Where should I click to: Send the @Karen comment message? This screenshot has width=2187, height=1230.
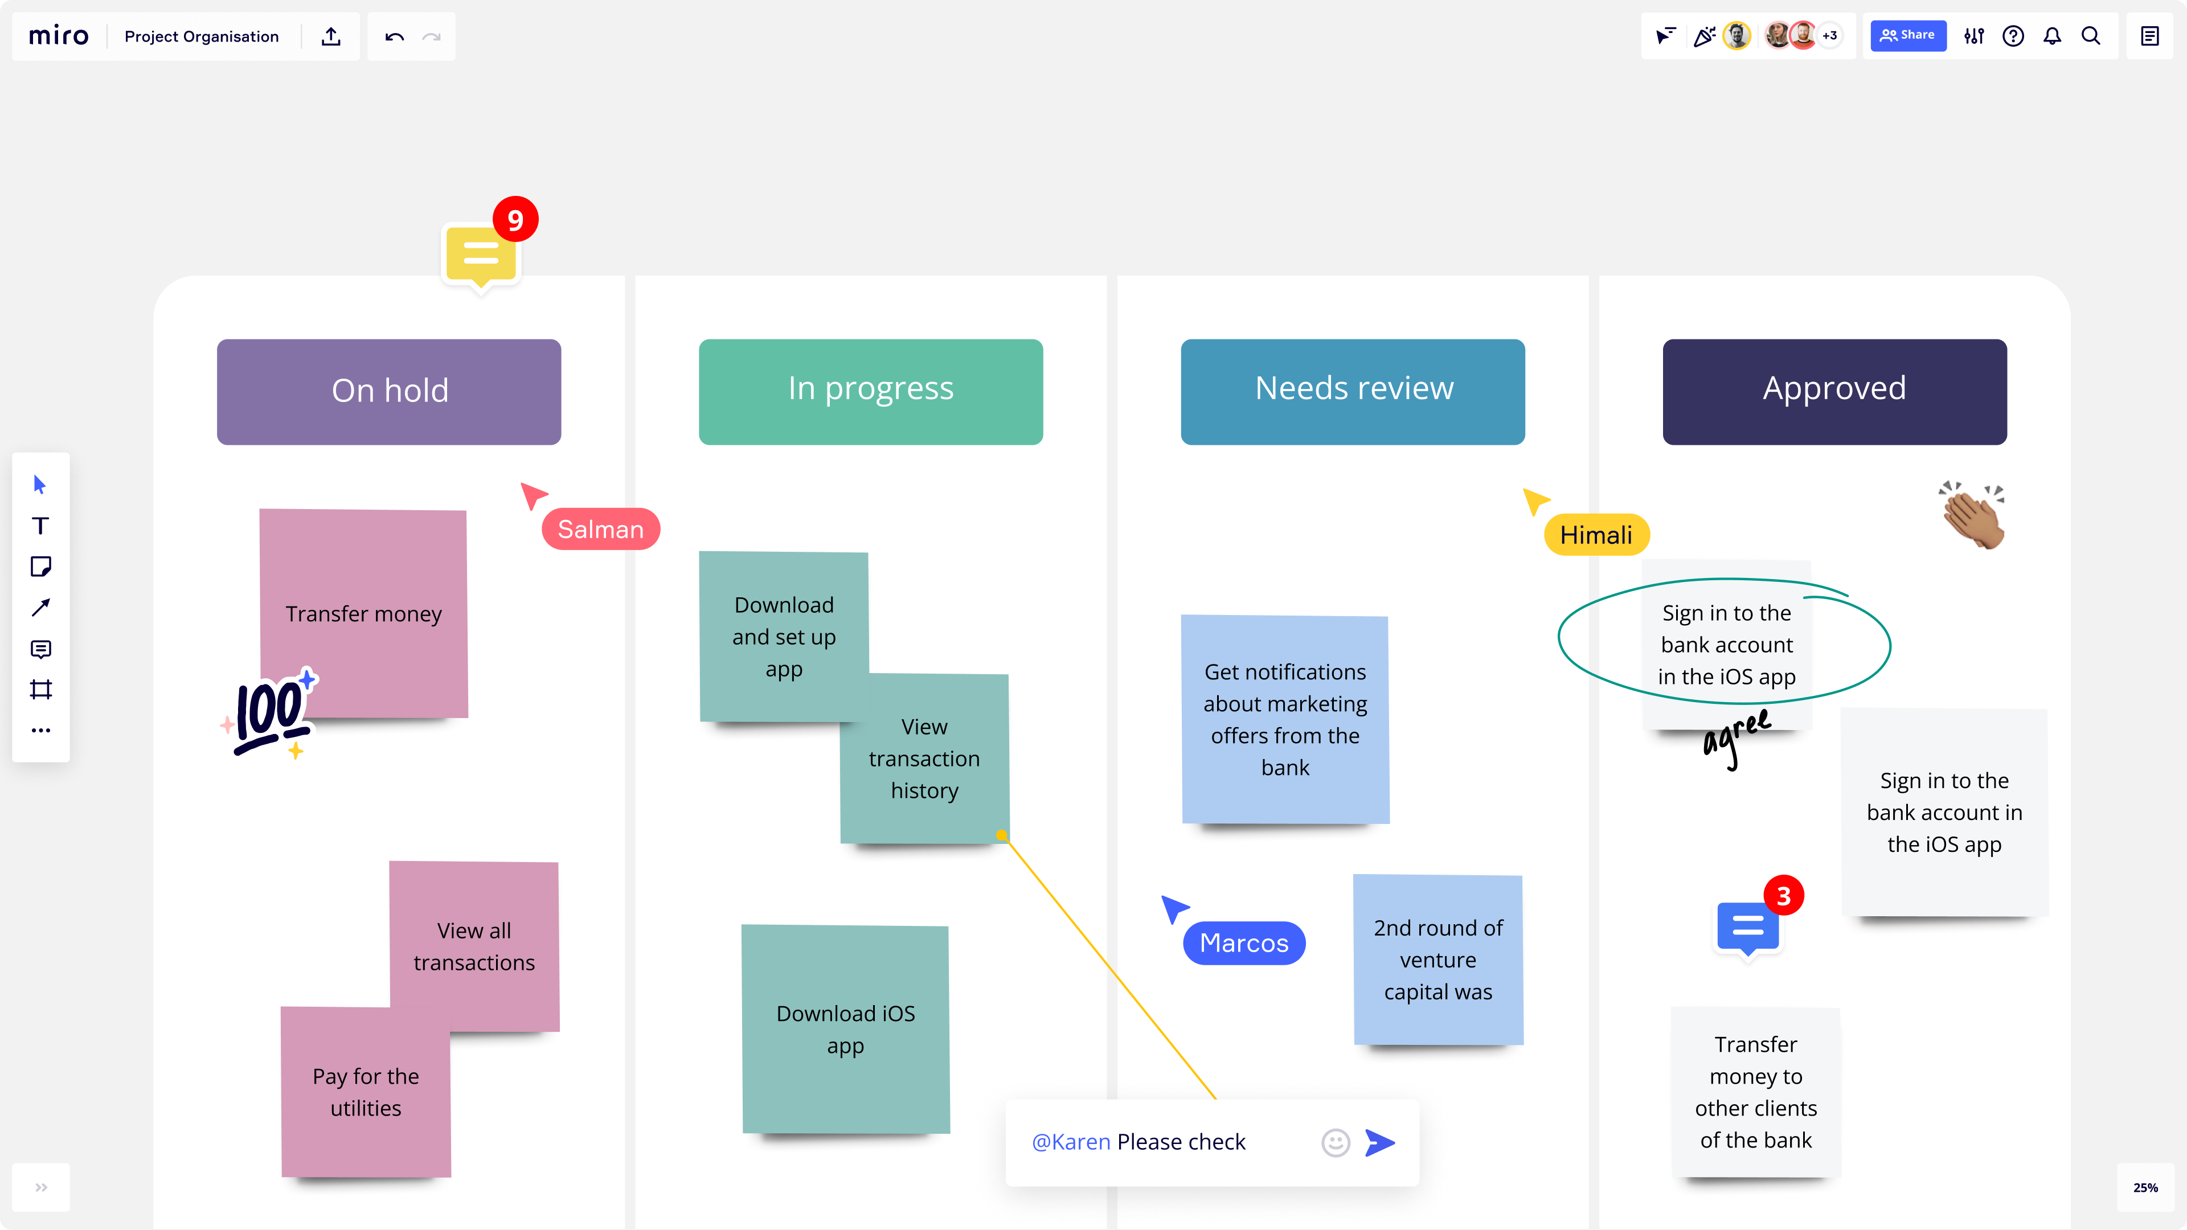[x=1379, y=1142]
